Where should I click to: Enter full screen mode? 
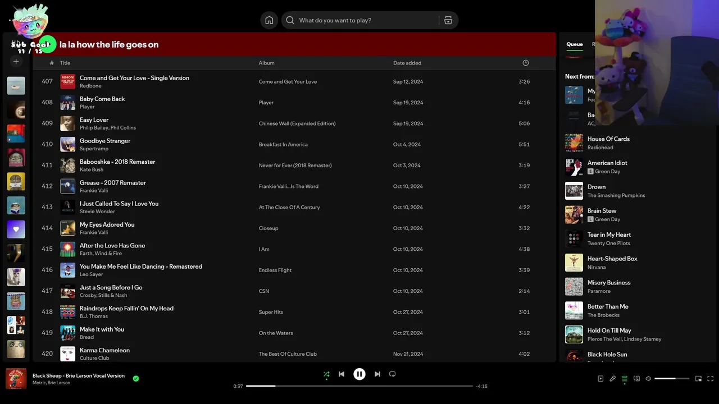pos(711,379)
